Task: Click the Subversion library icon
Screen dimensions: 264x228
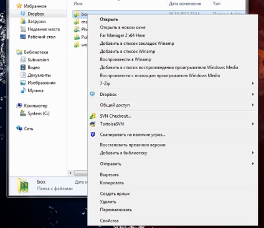Action: click(22, 60)
